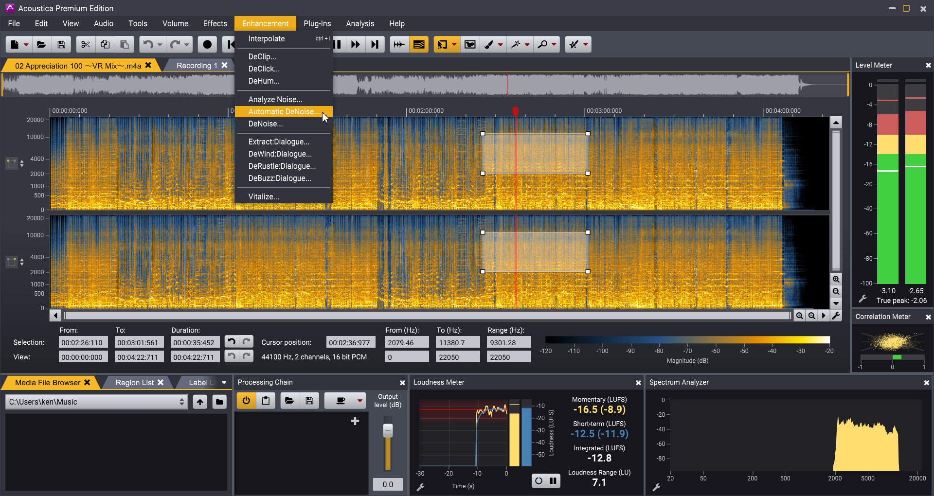Image resolution: width=934 pixels, height=496 pixels.
Task: Click the horizontal timeline scrollbar
Action: coord(427,316)
